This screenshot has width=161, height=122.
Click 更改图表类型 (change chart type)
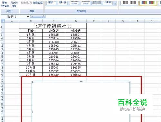5,4
